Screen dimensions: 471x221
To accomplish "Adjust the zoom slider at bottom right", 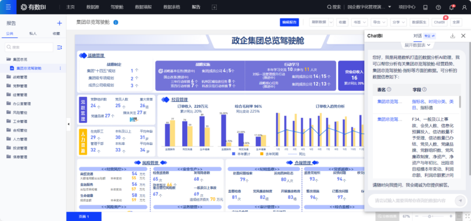I will click(x=430, y=216).
